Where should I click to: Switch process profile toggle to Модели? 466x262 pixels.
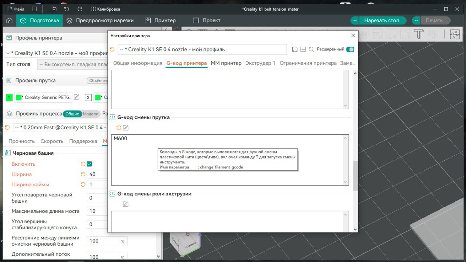coord(91,114)
